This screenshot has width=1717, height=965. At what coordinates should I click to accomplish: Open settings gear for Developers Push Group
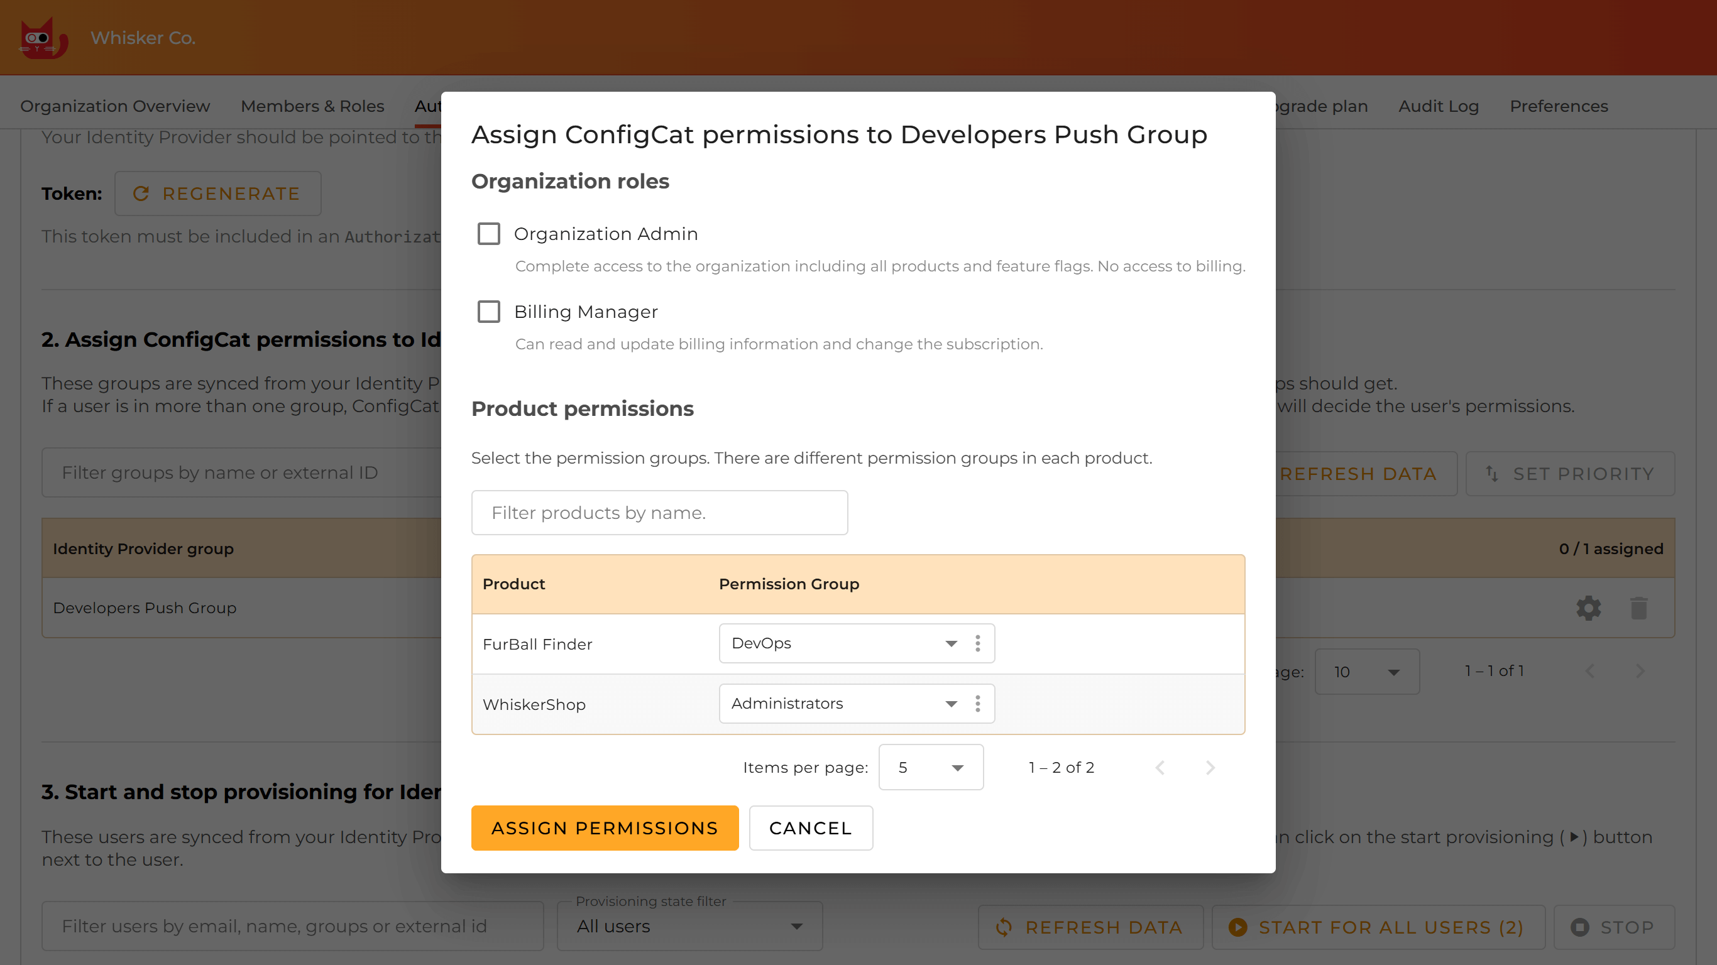tap(1589, 607)
